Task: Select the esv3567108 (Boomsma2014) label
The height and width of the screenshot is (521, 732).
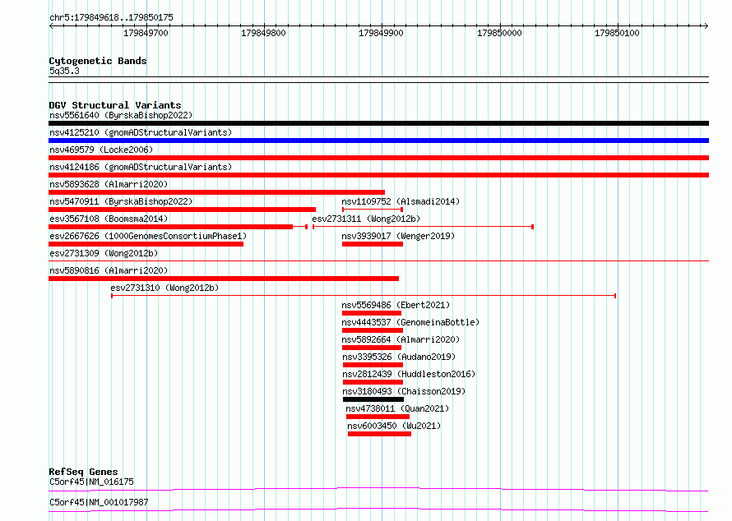Action: point(109,219)
